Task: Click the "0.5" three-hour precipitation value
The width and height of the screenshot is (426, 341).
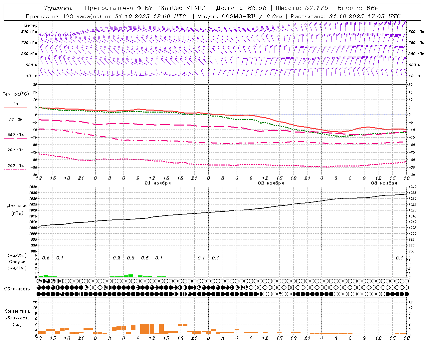Action: [145, 258]
